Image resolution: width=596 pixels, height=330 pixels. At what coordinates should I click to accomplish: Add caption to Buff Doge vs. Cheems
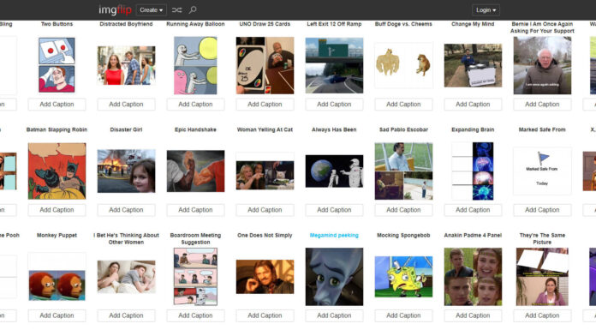click(403, 105)
